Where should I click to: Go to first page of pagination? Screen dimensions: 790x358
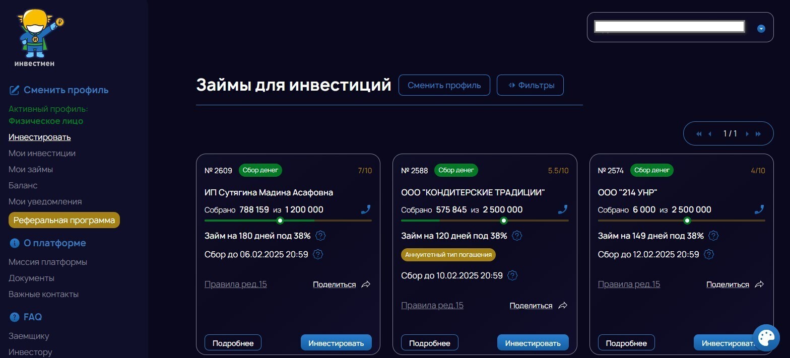pyautogui.click(x=699, y=134)
